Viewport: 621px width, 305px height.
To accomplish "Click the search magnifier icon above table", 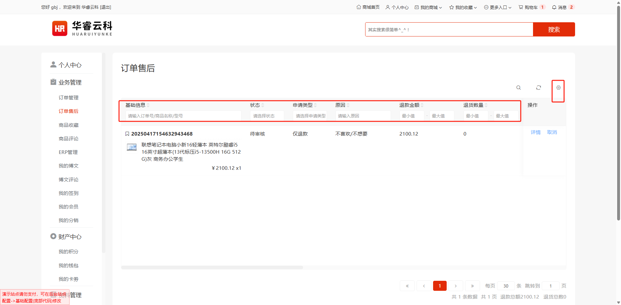I will tap(518, 88).
